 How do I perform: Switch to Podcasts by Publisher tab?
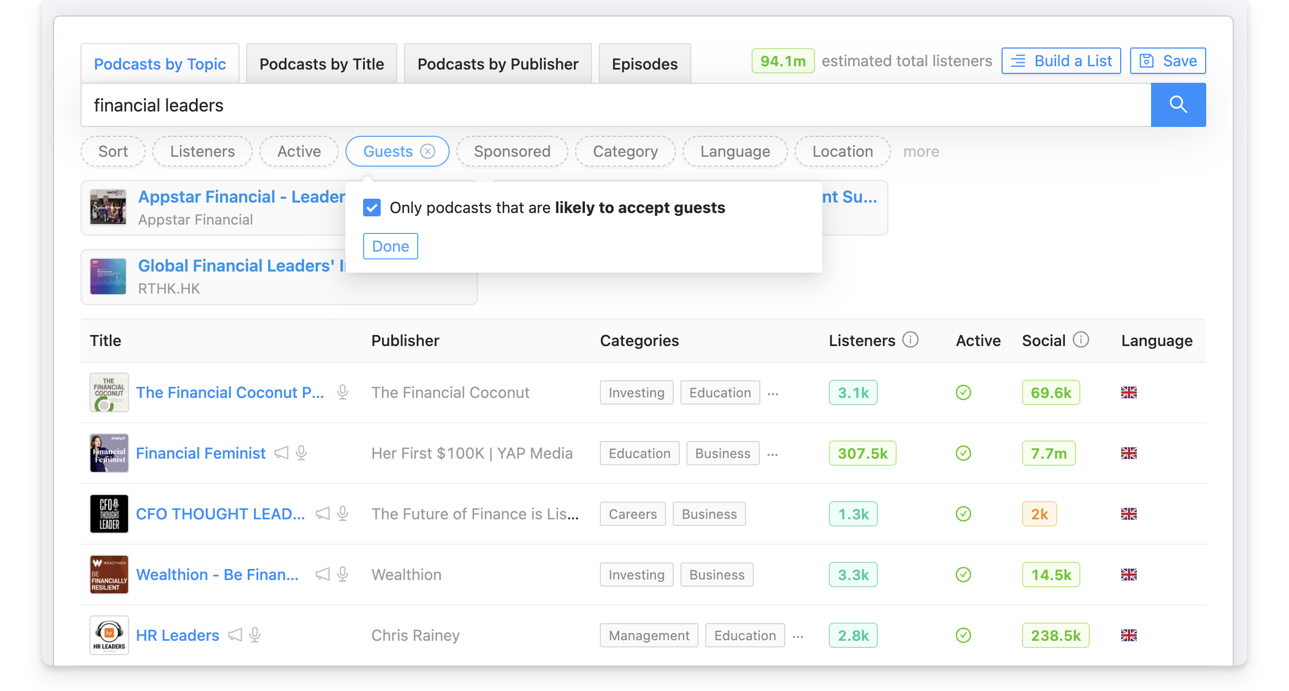498,64
